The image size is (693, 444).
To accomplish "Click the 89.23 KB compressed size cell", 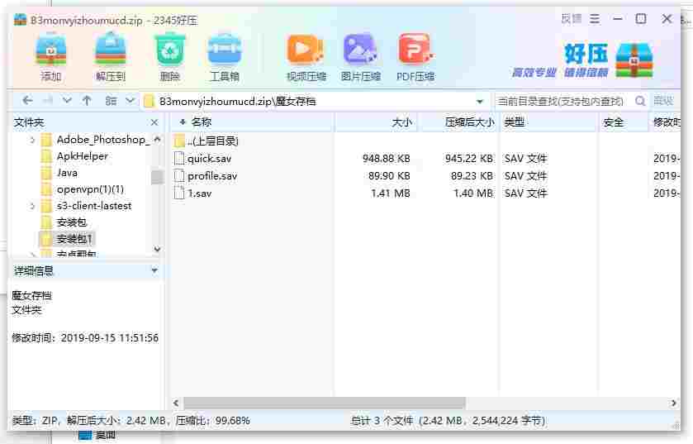I will (472, 175).
